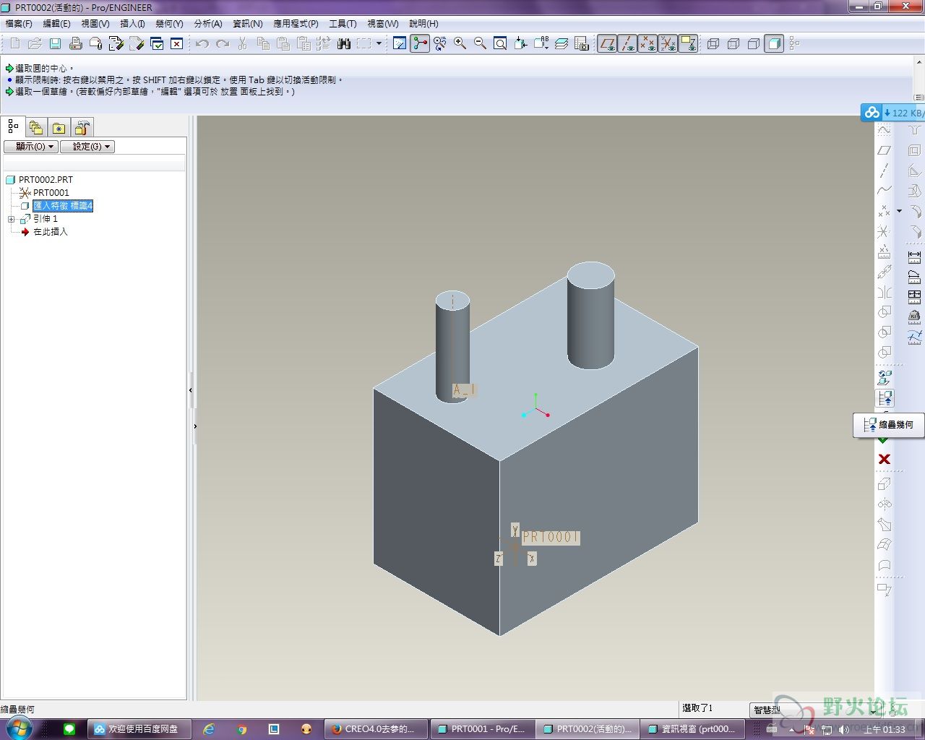Click the Layers stack icon
Viewport: 925px width, 740px height.
[x=562, y=44]
